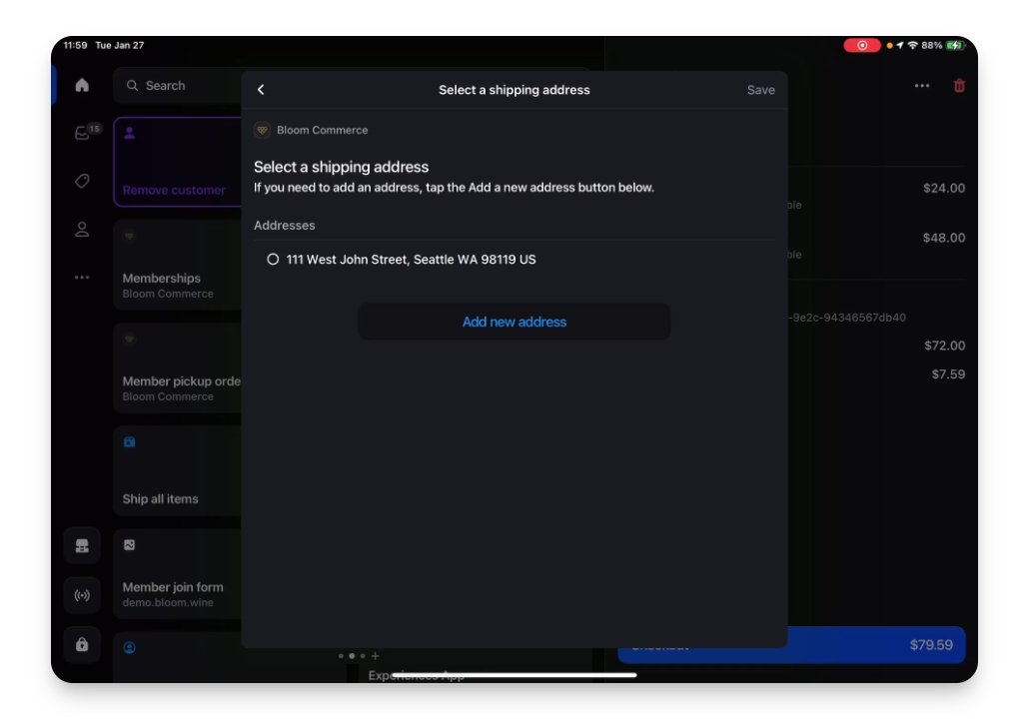Image resolution: width=1029 pixels, height=719 pixels.
Task: Click the $24.00 cart line price
Action: (944, 189)
